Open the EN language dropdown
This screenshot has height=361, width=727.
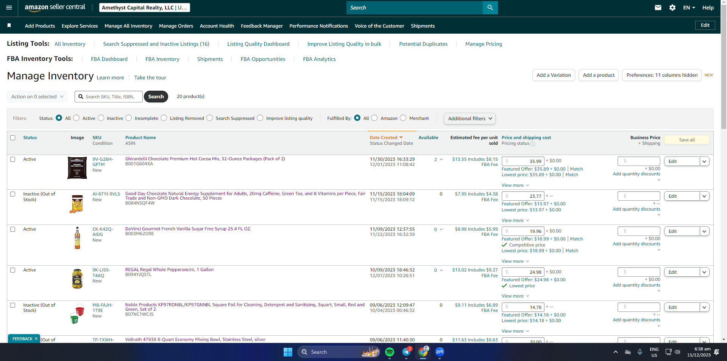[689, 8]
